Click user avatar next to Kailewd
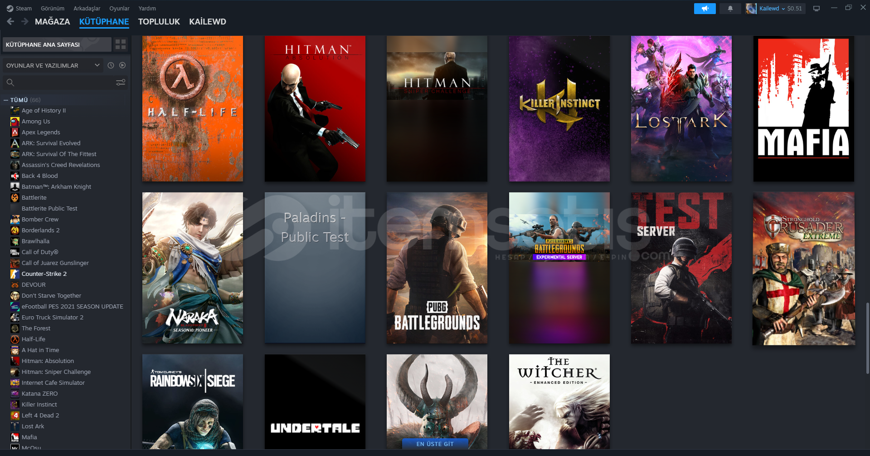The height and width of the screenshot is (456, 870). point(751,9)
